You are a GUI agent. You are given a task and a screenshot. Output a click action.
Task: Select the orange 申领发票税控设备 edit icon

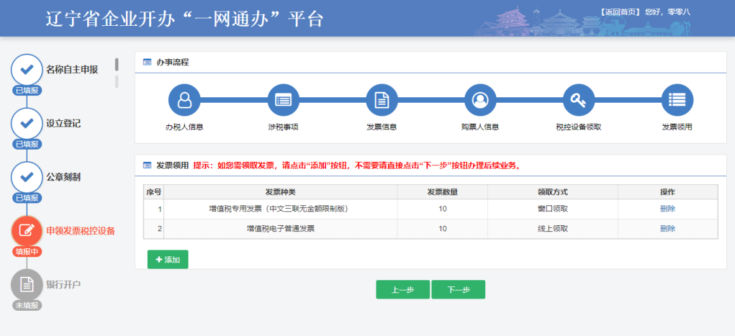(x=27, y=231)
